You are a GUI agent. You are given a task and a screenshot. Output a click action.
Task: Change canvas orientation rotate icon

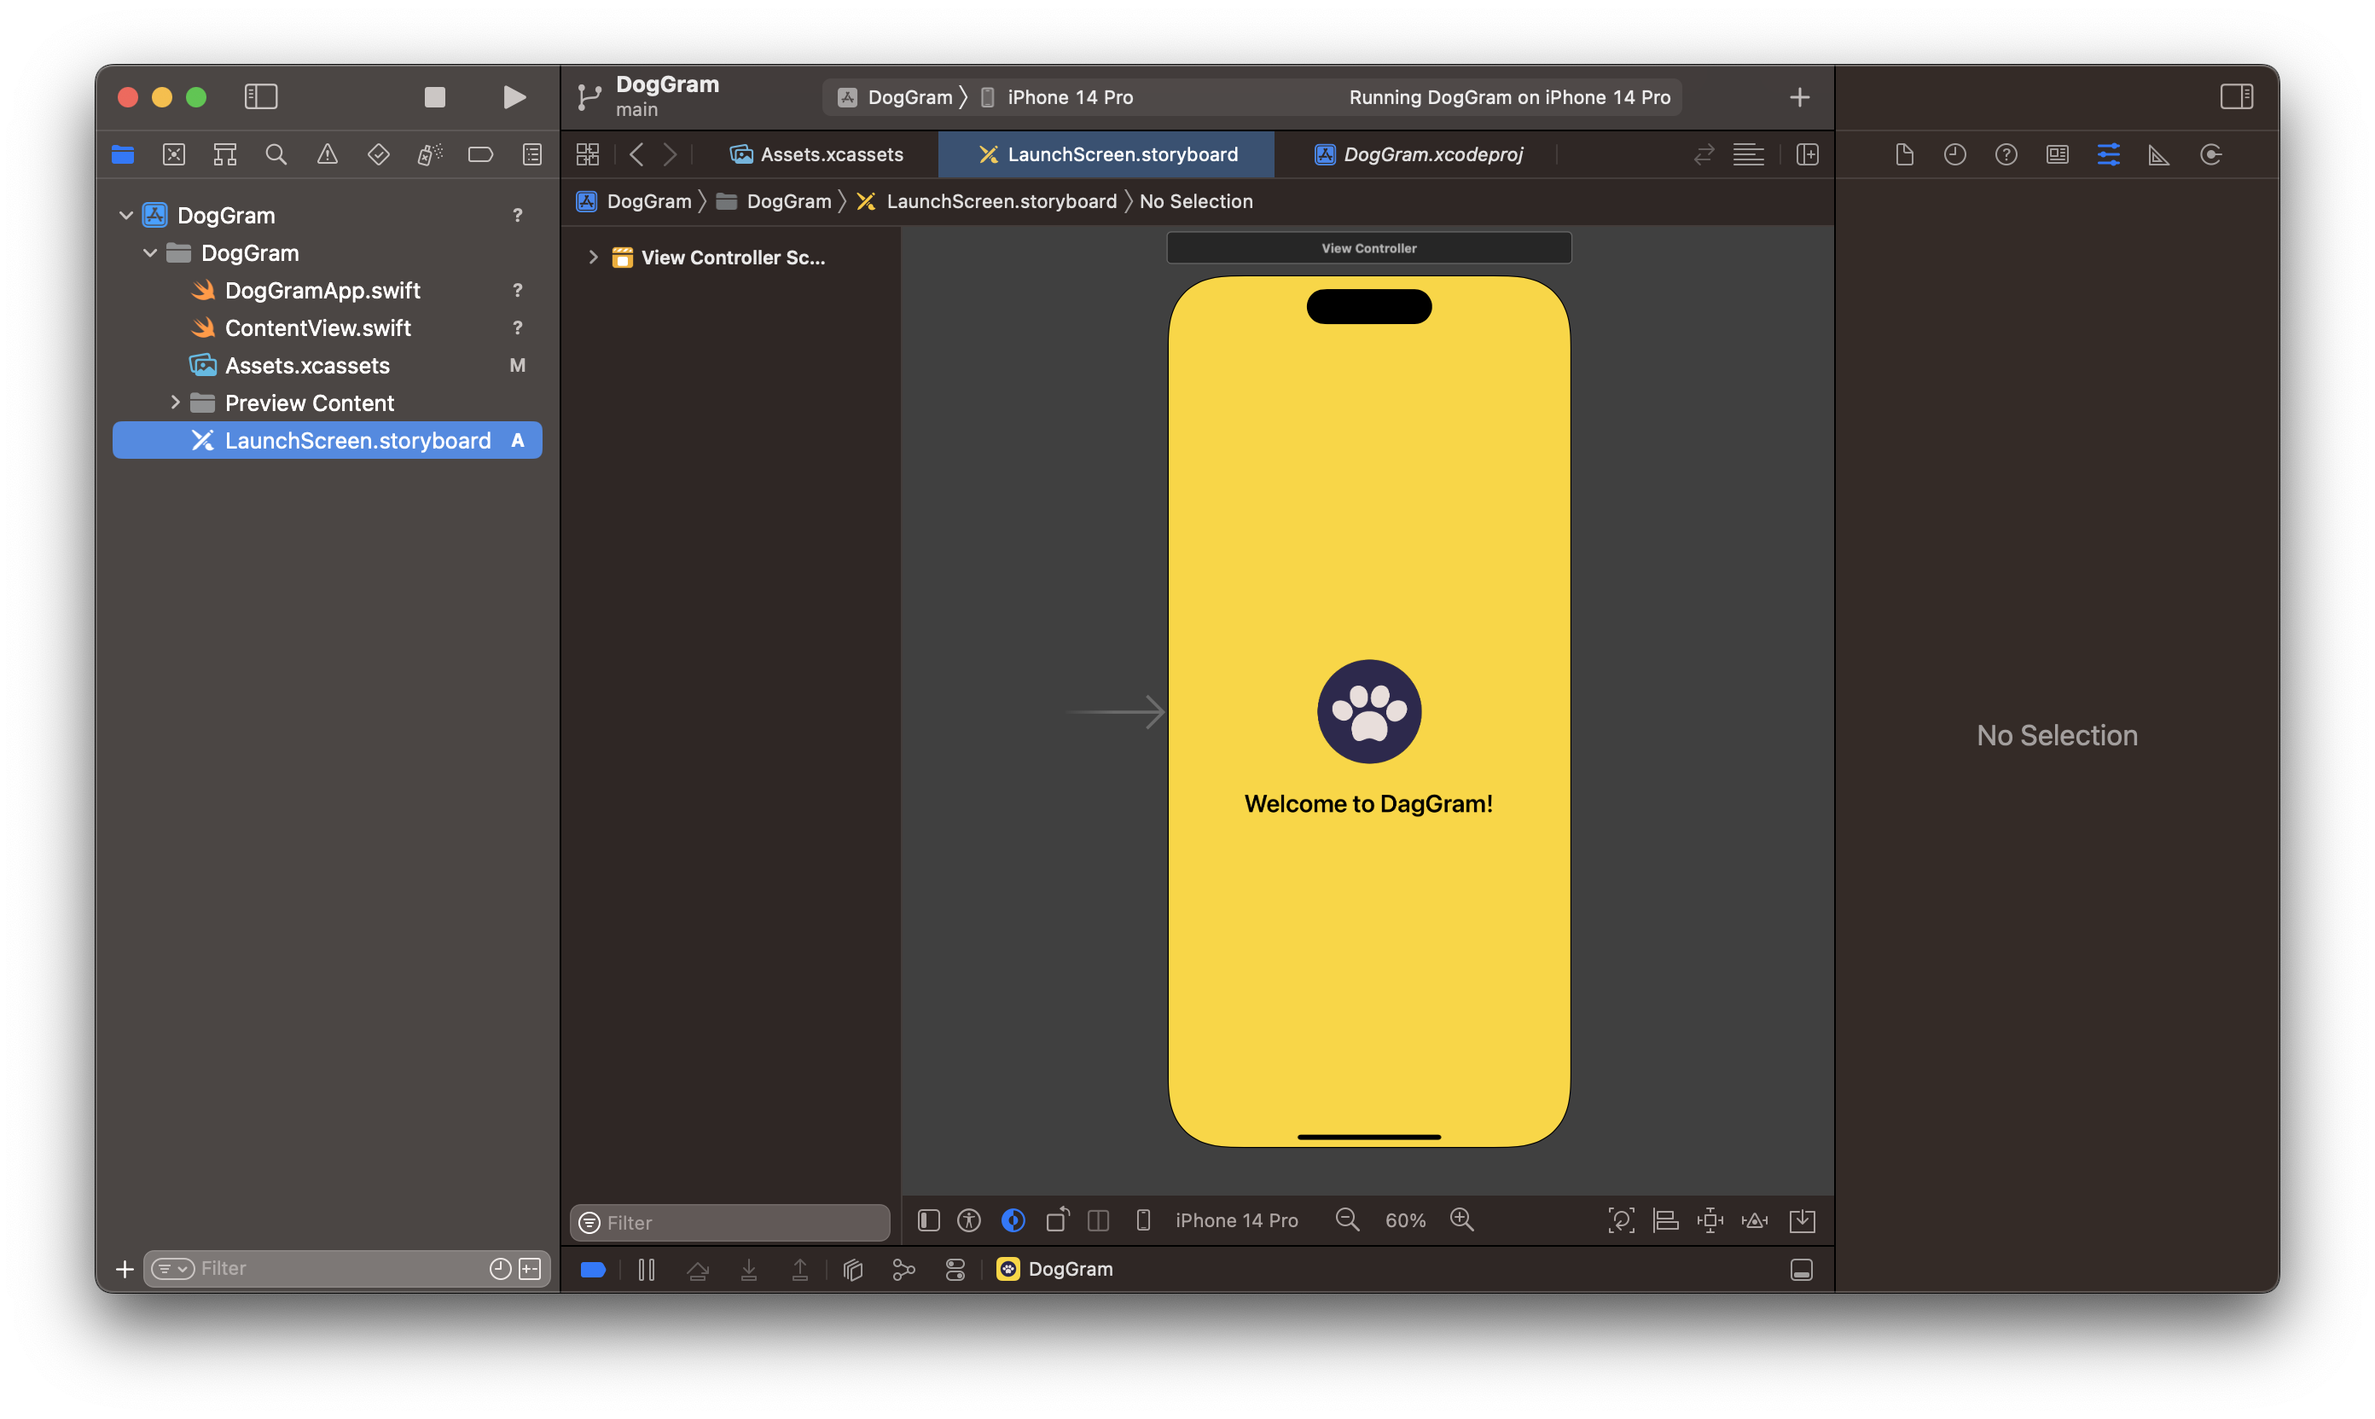(x=1057, y=1220)
